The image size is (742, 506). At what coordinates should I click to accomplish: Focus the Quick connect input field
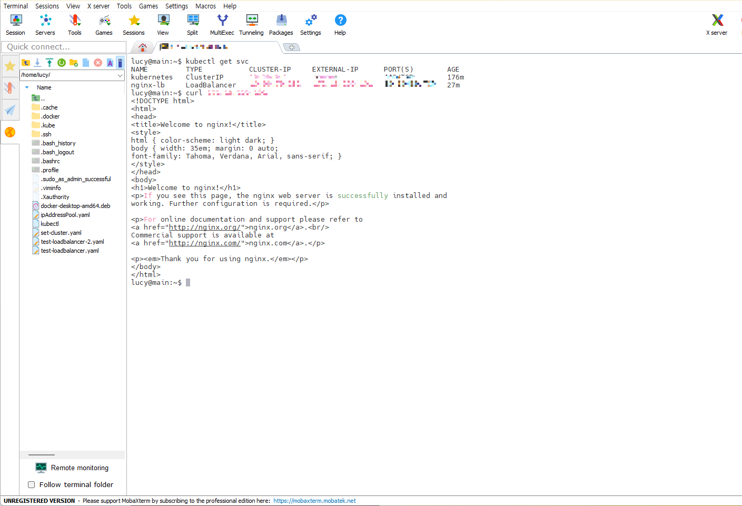coord(64,47)
